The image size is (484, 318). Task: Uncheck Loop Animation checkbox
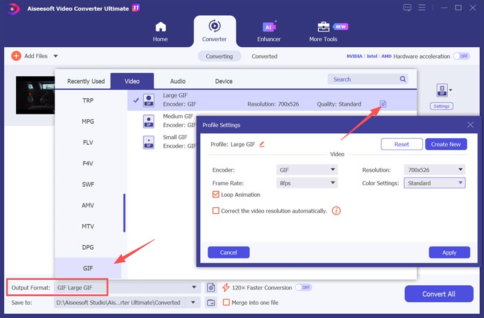[x=216, y=194]
